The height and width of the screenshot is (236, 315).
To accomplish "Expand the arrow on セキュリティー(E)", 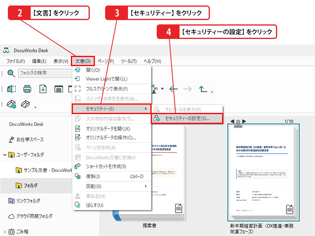I will coord(146,109).
